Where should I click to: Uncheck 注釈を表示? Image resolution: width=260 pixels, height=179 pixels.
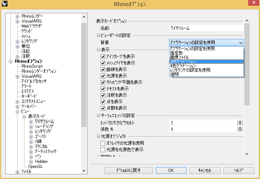pos(103,95)
